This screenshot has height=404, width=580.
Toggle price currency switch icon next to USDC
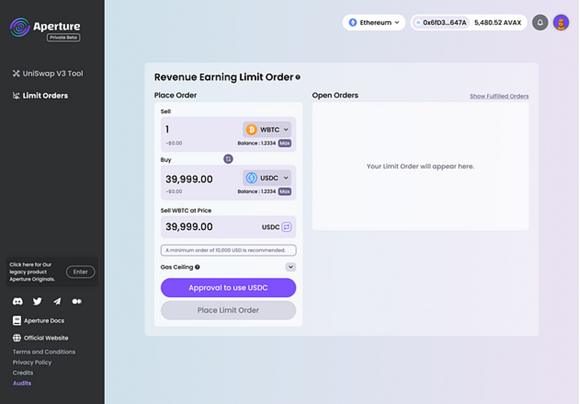(x=286, y=227)
